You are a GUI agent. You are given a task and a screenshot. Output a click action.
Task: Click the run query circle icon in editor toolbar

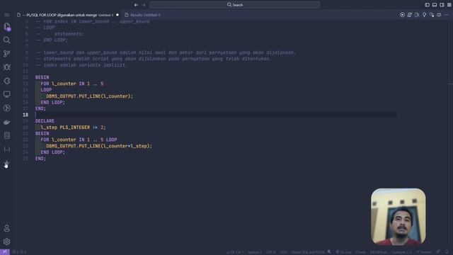(402, 15)
